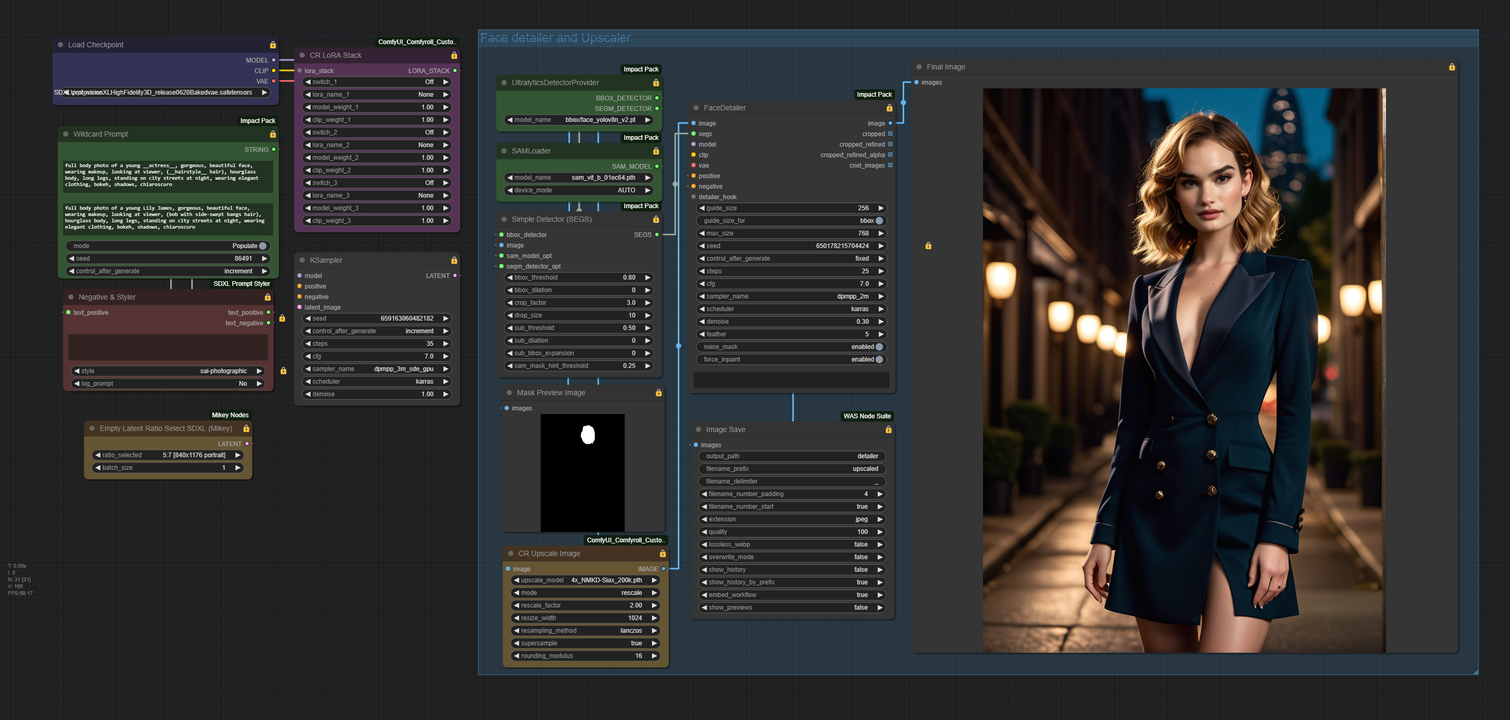Open the style combo set to sai-photographic

pos(168,371)
